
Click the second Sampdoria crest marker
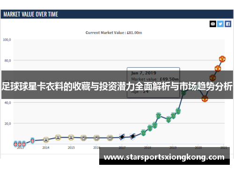click(132, 137)
